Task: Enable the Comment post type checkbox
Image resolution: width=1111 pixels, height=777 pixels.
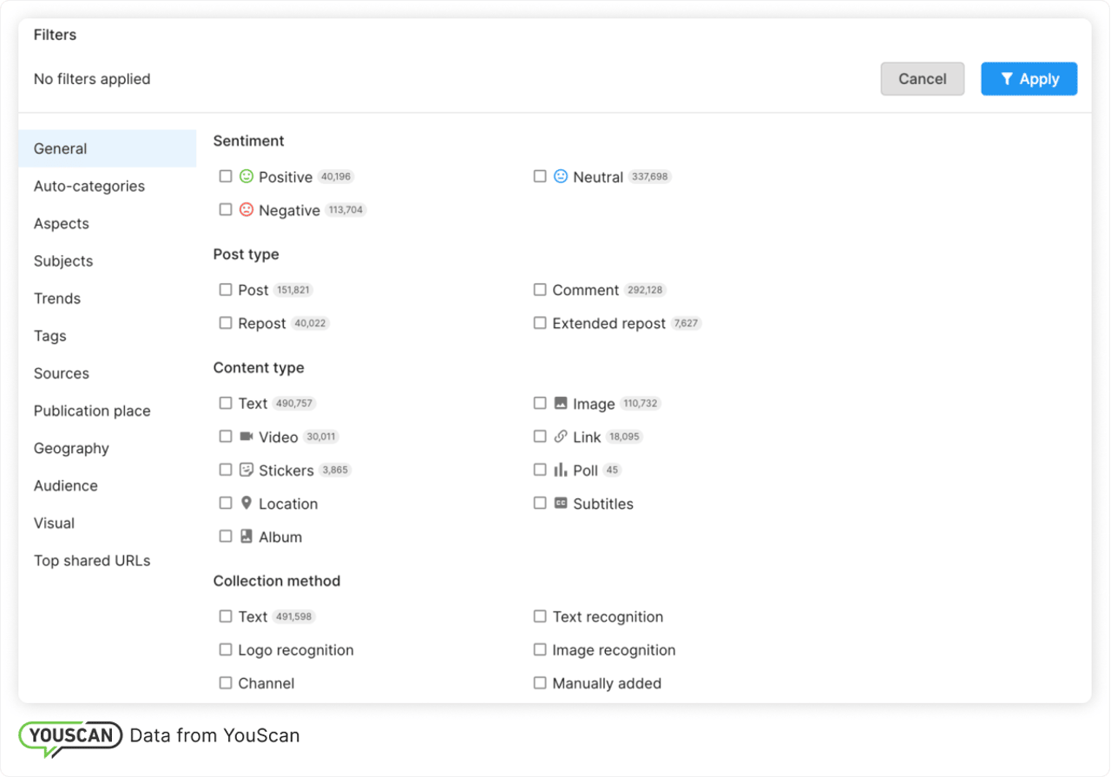Action: coord(539,289)
